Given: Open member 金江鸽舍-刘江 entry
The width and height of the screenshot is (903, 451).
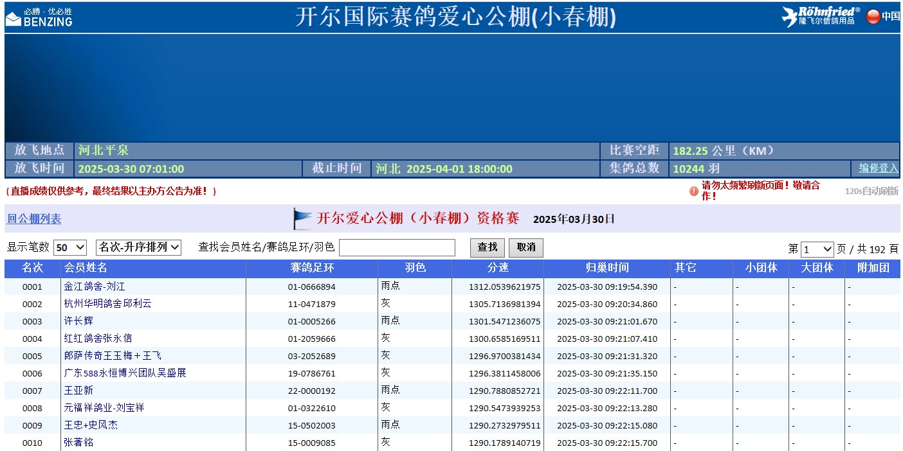Looking at the screenshot, I should [x=95, y=287].
